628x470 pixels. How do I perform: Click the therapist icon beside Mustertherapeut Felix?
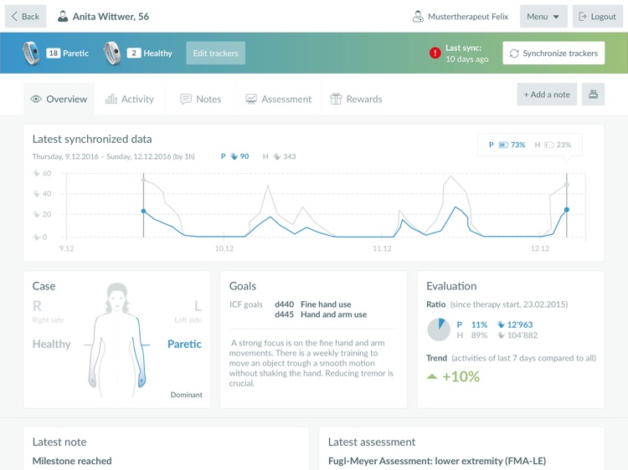point(418,17)
